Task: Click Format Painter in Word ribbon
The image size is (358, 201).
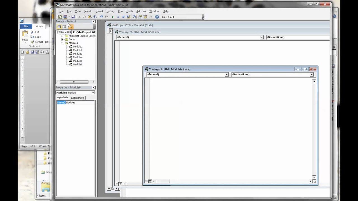Action: (x=41, y=42)
